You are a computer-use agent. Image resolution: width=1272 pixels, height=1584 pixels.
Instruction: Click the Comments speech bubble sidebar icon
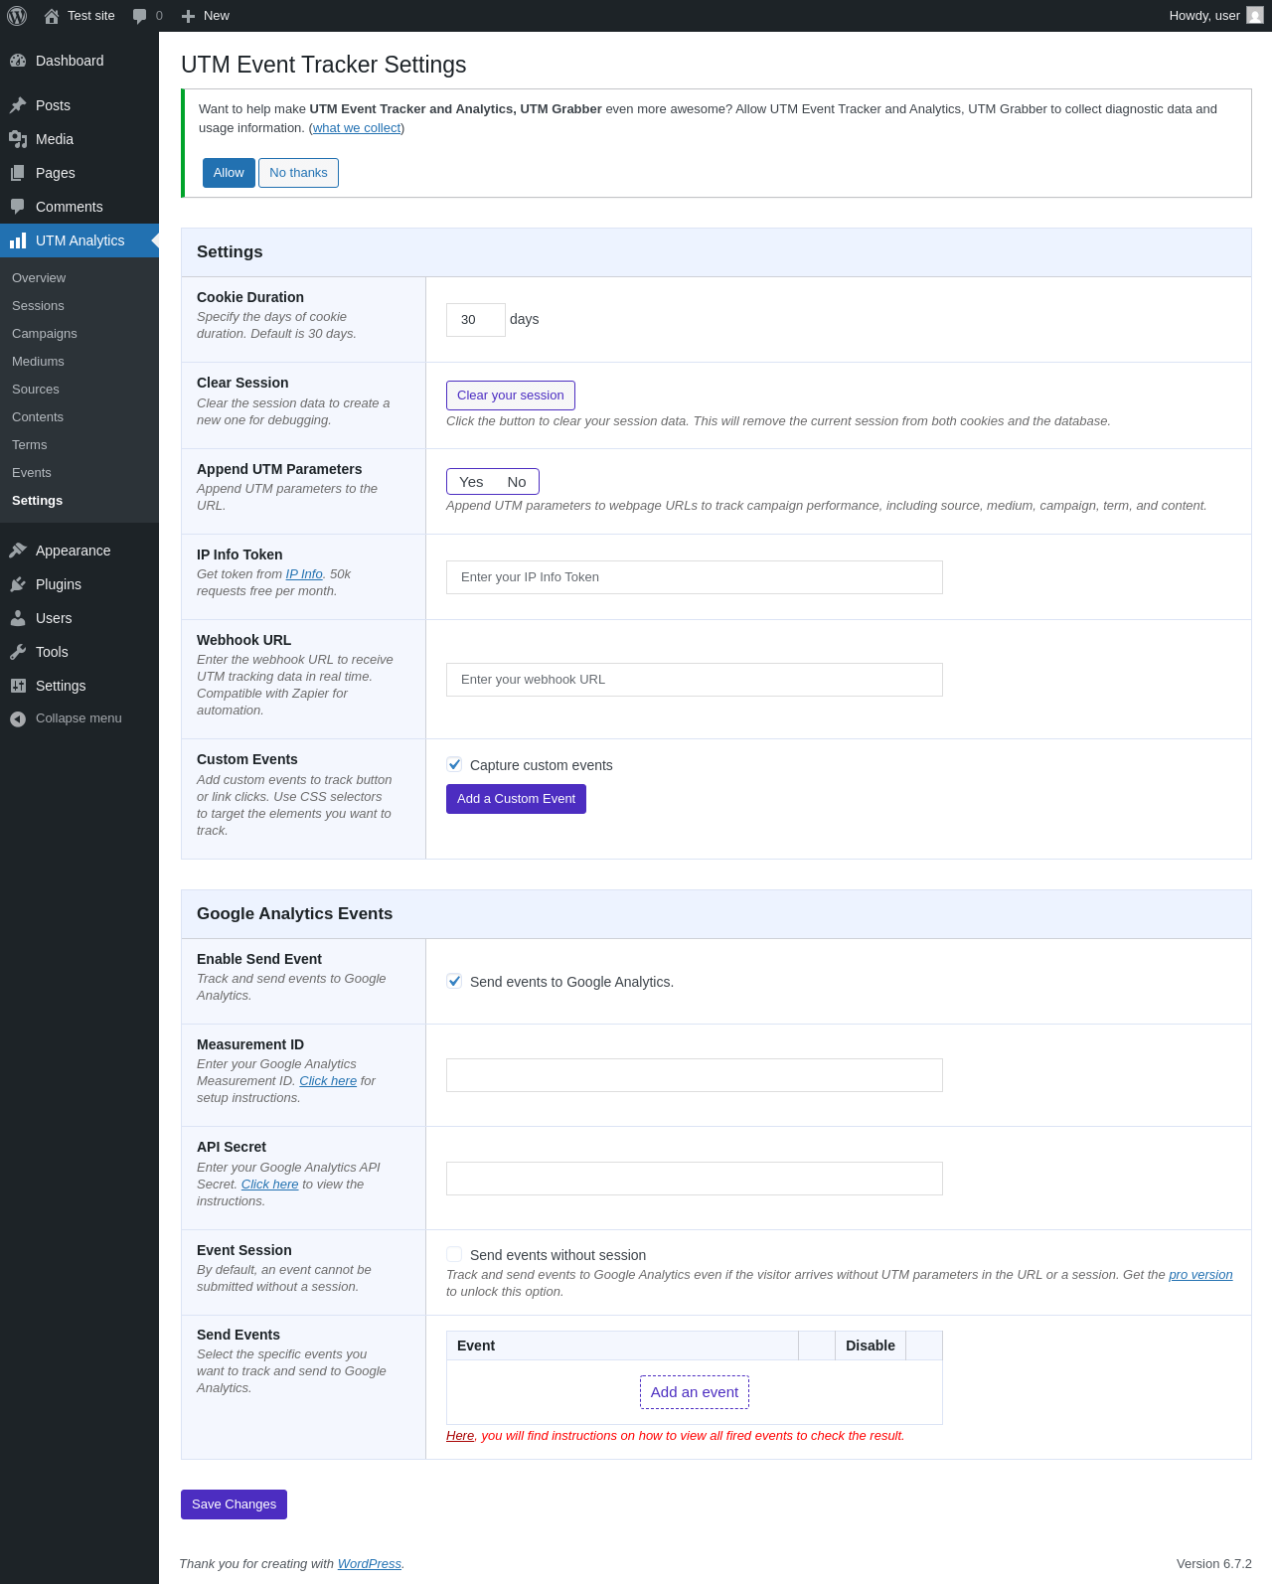pyautogui.click(x=18, y=207)
